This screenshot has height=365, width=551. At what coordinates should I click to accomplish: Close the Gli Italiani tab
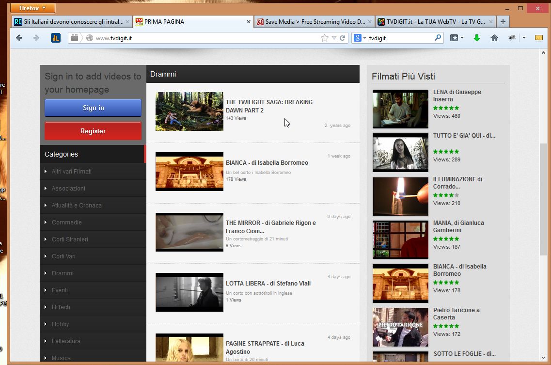click(x=127, y=22)
